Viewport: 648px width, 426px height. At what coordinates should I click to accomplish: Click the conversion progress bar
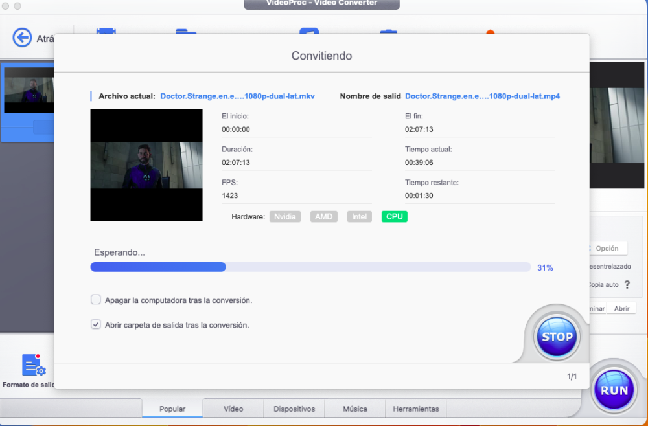coord(310,267)
